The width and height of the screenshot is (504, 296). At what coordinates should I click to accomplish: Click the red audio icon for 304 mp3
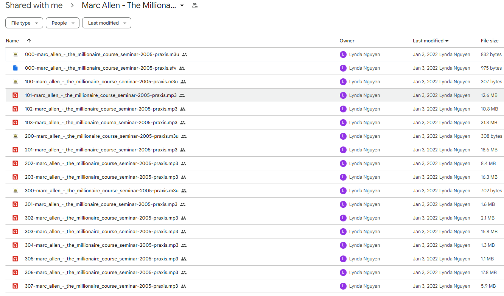tap(15, 245)
